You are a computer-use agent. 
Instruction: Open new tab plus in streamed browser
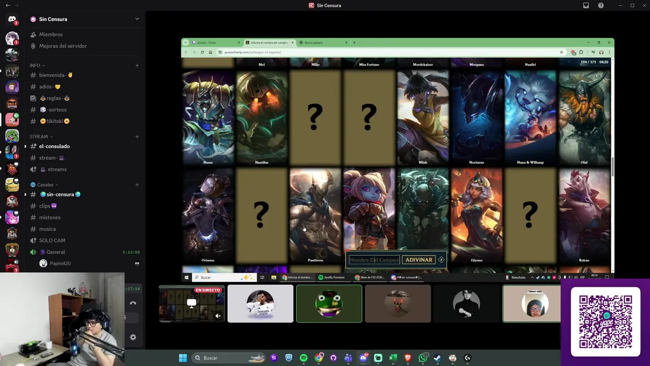pyautogui.click(x=354, y=43)
